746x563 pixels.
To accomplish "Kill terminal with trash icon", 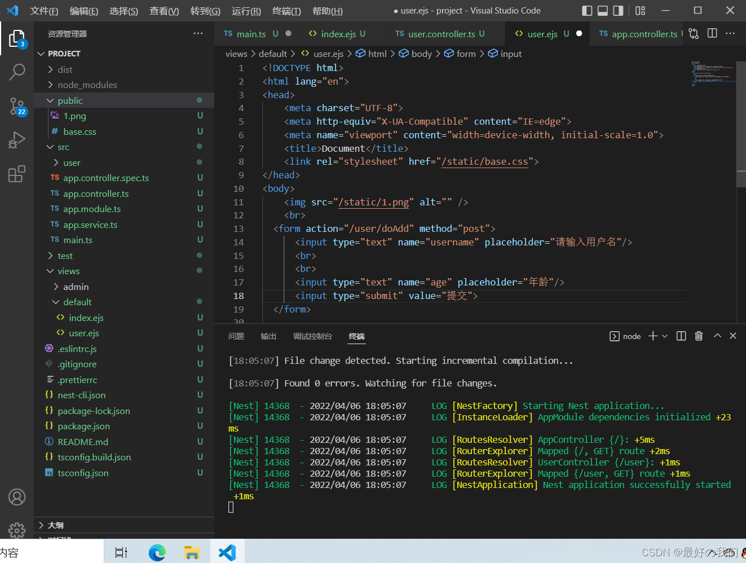I will point(699,336).
